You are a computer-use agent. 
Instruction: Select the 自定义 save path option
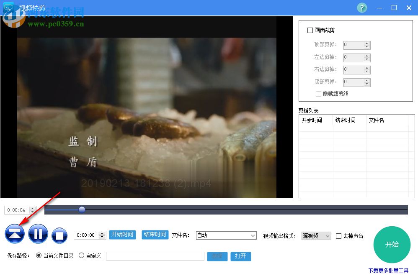(x=82, y=256)
